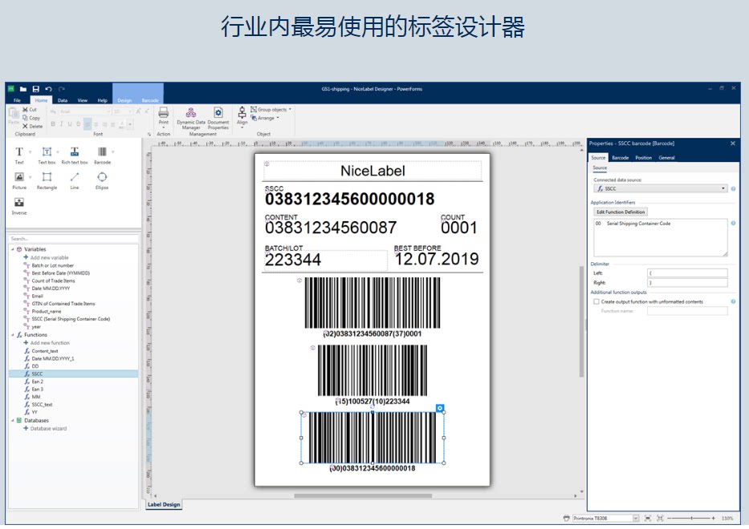The image size is (749, 529).
Task: Click Copy in the Clipboard group
Action: [31, 118]
